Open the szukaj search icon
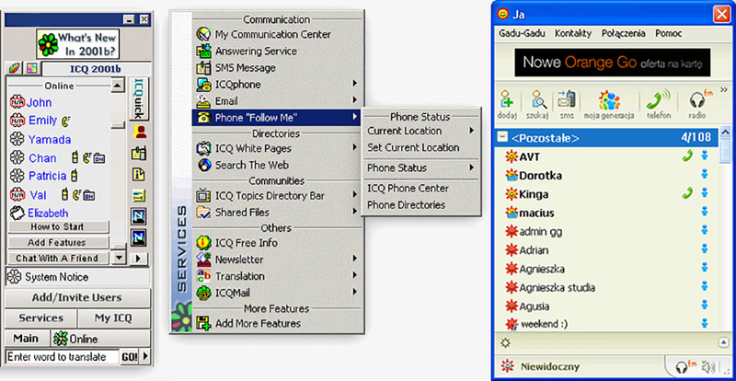 [x=539, y=100]
